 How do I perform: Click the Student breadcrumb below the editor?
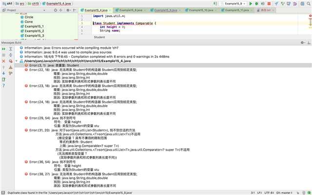[99, 37]
